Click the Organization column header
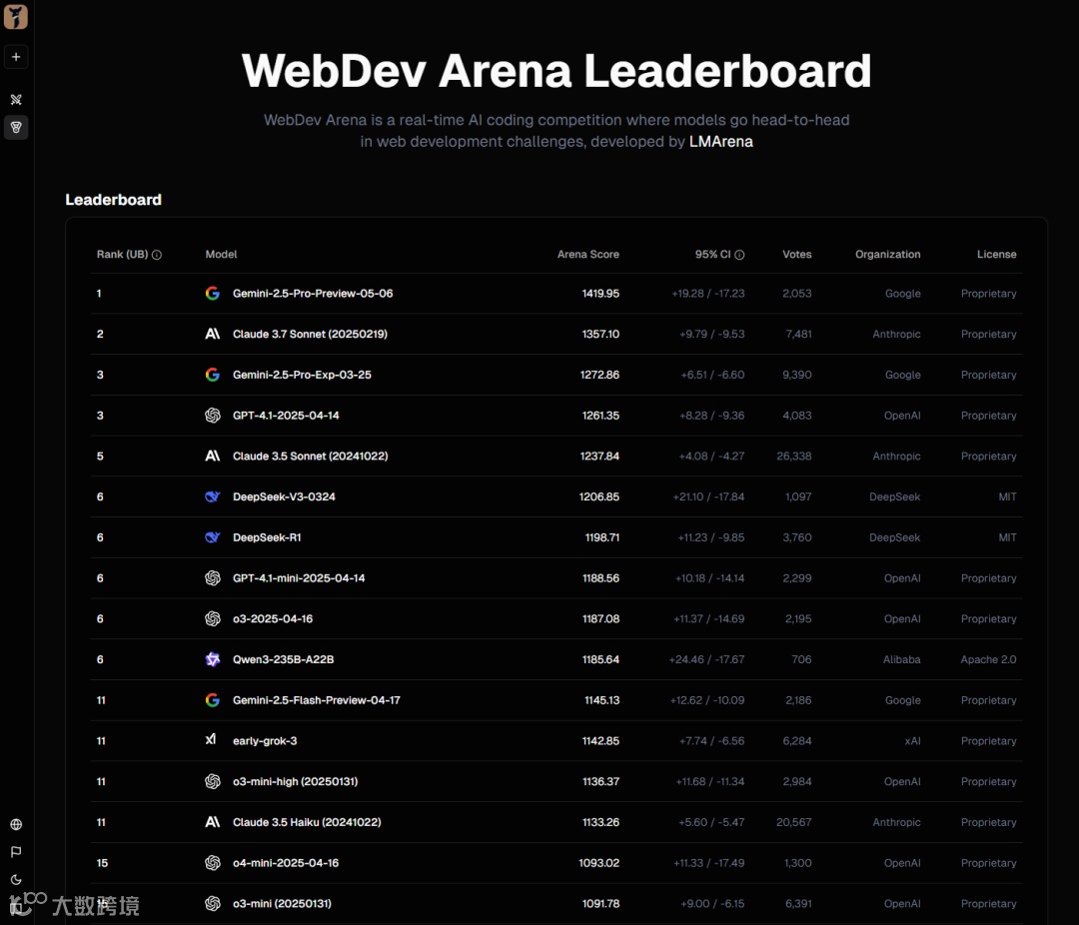Screen dimensions: 1079x925 tap(888, 254)
